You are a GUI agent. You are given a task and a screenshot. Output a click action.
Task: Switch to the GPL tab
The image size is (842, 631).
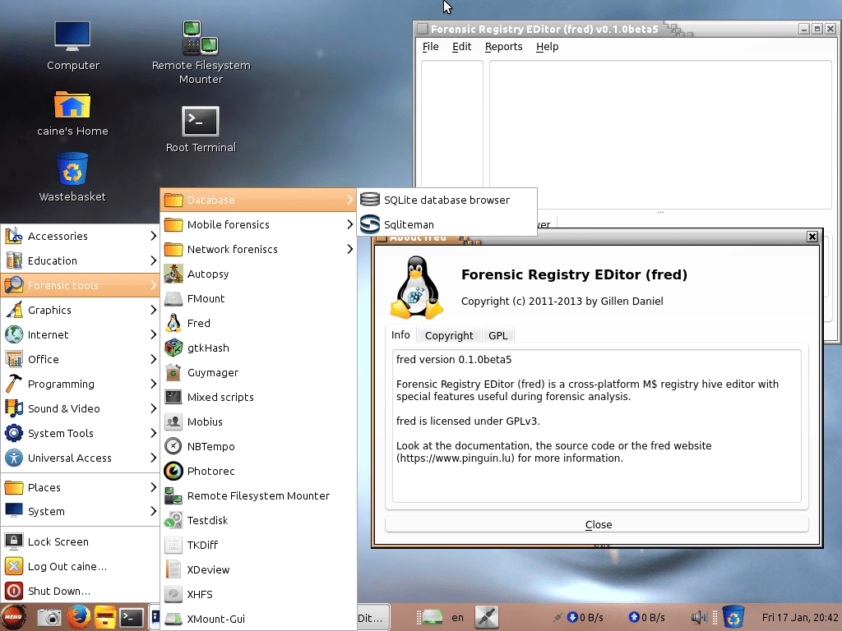(x=497, y=335)
